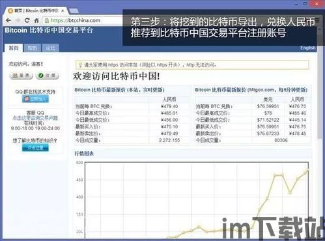Click the 80306 Mtgox volume value
The height and width of the screenshot is (241, 325).
pos(281,140)
